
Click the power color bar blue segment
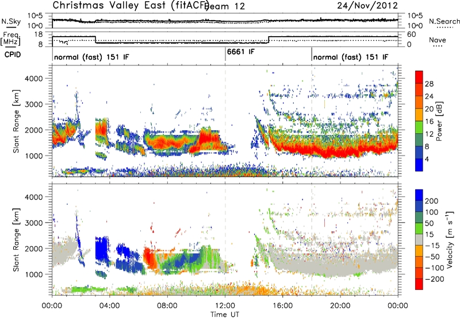pyautogui.click(x=419, y=165)
